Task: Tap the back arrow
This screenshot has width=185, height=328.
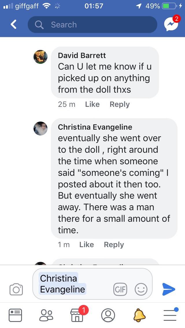Action: click(x=13, y=25)
